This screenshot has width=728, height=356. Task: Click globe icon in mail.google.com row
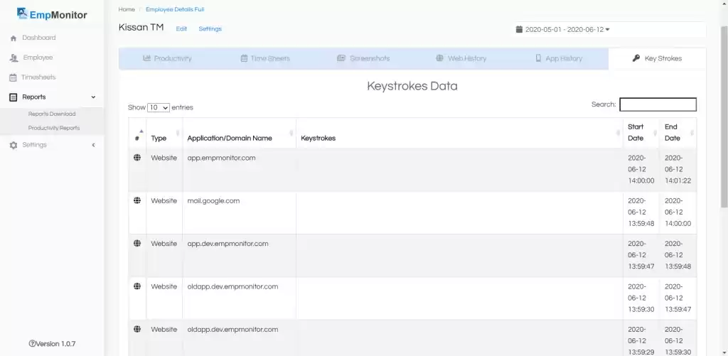[137, 200]
